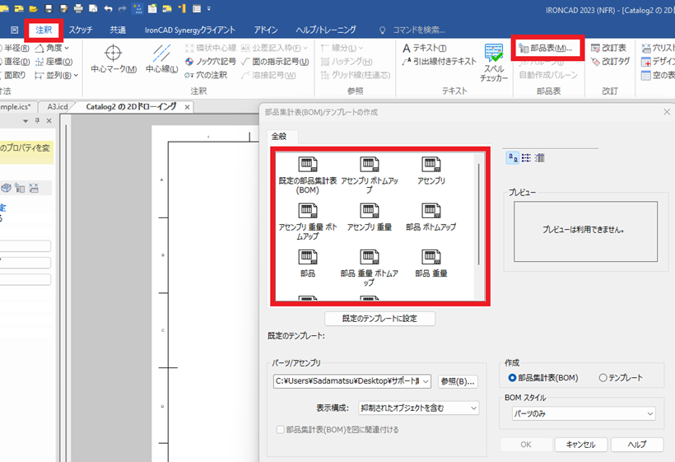Click the ヘルプ button in dialog
Image resolution: width=675 pixels, height=462 pixels.
tap(636, 445)
